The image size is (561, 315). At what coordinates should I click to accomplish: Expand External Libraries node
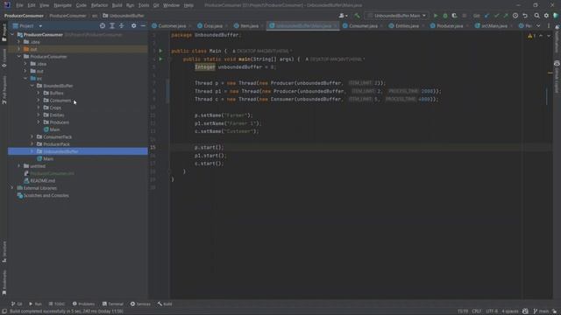point(12,188)
